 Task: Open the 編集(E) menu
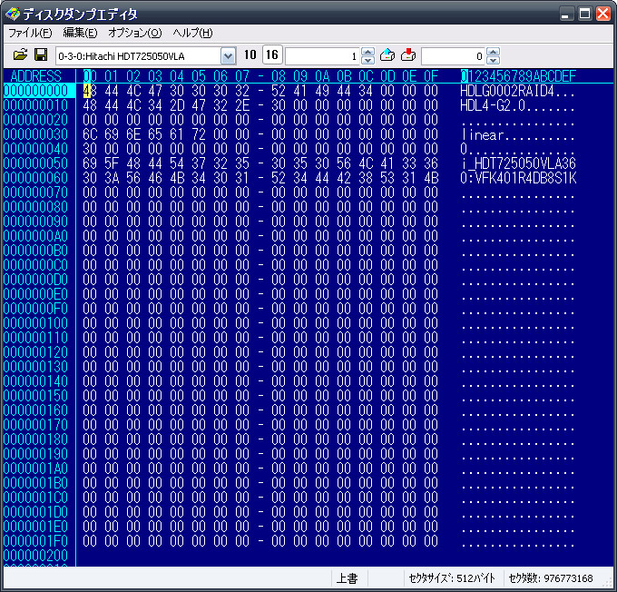point(80,33)
